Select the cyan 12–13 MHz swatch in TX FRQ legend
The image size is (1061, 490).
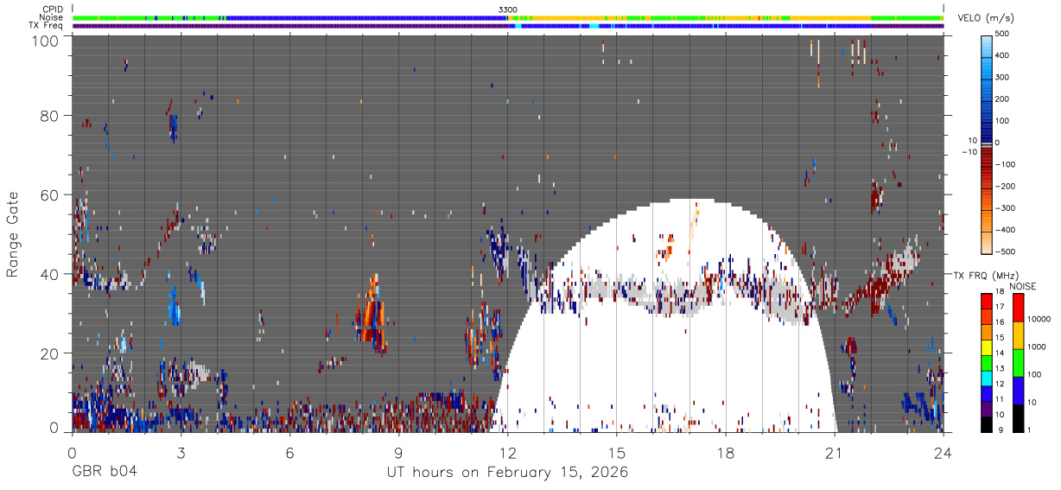tap(988, 378)
